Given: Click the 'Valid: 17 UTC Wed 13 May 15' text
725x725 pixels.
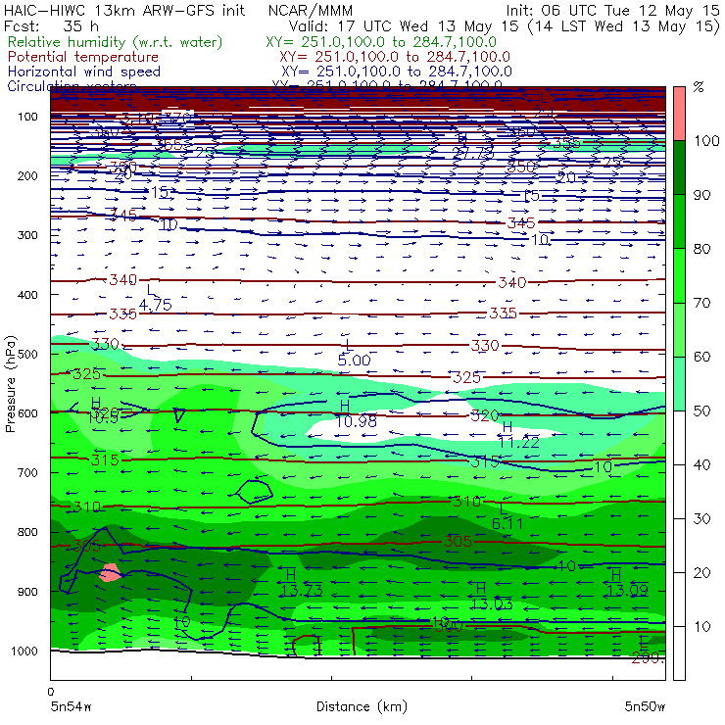Looking at the screenshot, I should pos(404,25).
